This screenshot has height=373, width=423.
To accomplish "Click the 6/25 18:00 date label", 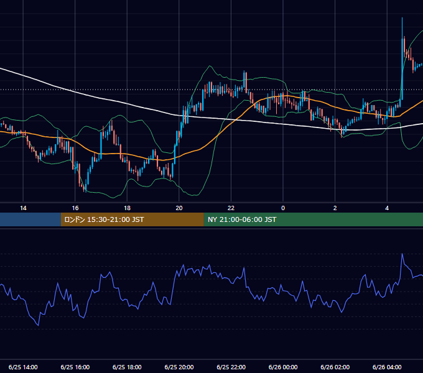I will tap(127, 367).
